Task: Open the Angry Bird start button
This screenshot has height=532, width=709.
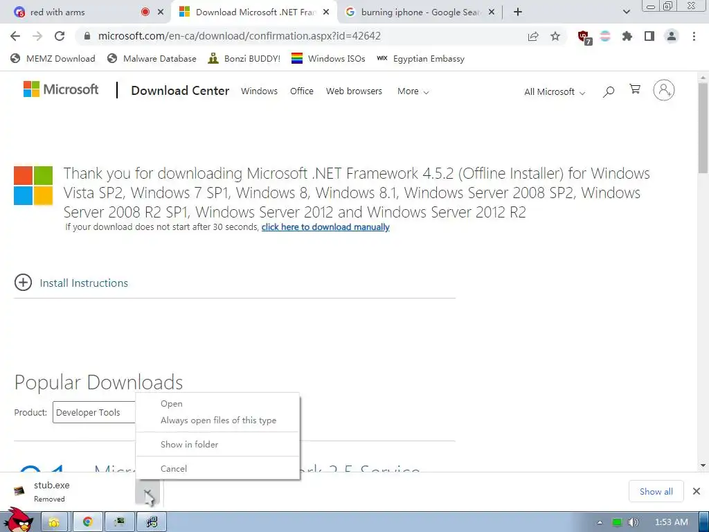Action: (18, 520)
